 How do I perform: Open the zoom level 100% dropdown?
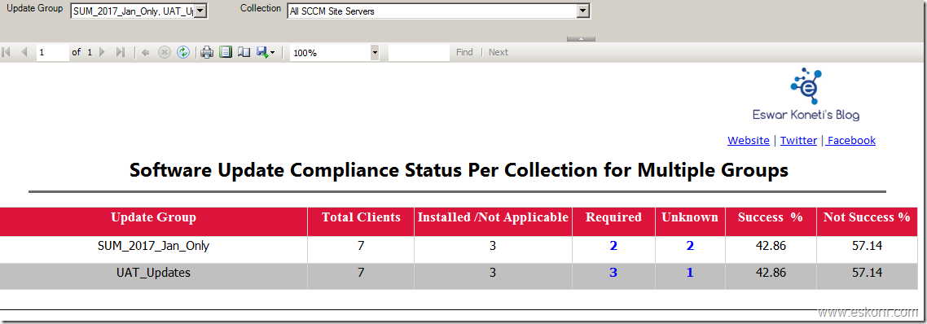pyautogui.click(x=375, y=53)
